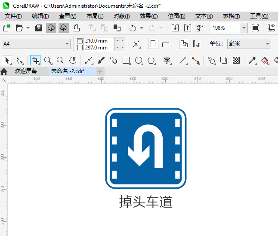Select the Pick arrow tool
Screen dimensions: 278x236
7,60
